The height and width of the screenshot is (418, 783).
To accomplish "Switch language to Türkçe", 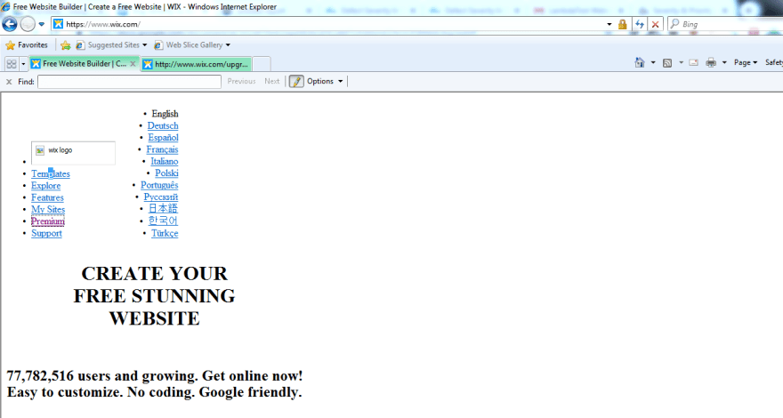I will (165, 233).
